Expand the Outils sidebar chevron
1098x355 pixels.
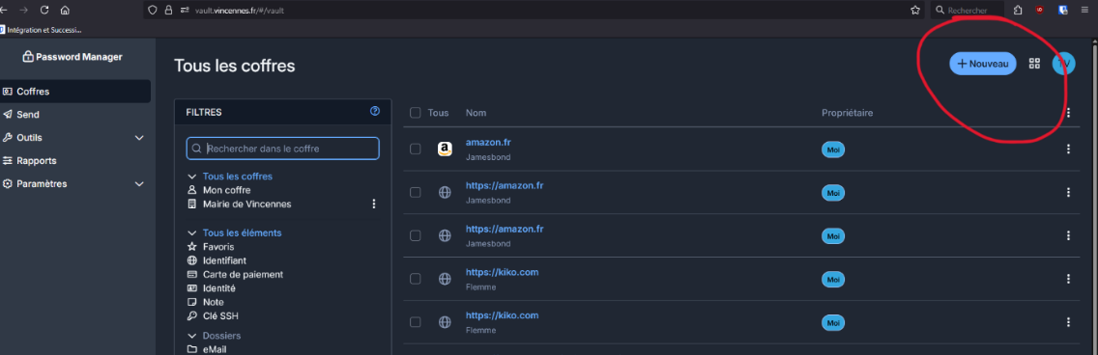[138, 138]
